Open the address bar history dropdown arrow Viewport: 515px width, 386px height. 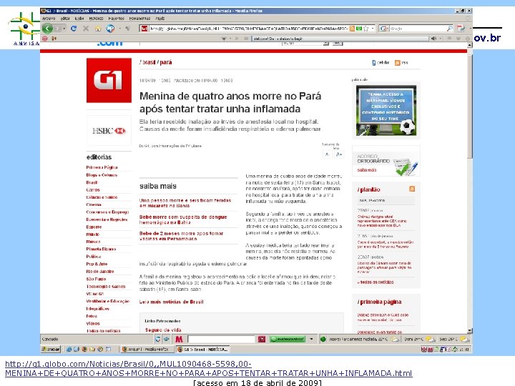373,29
